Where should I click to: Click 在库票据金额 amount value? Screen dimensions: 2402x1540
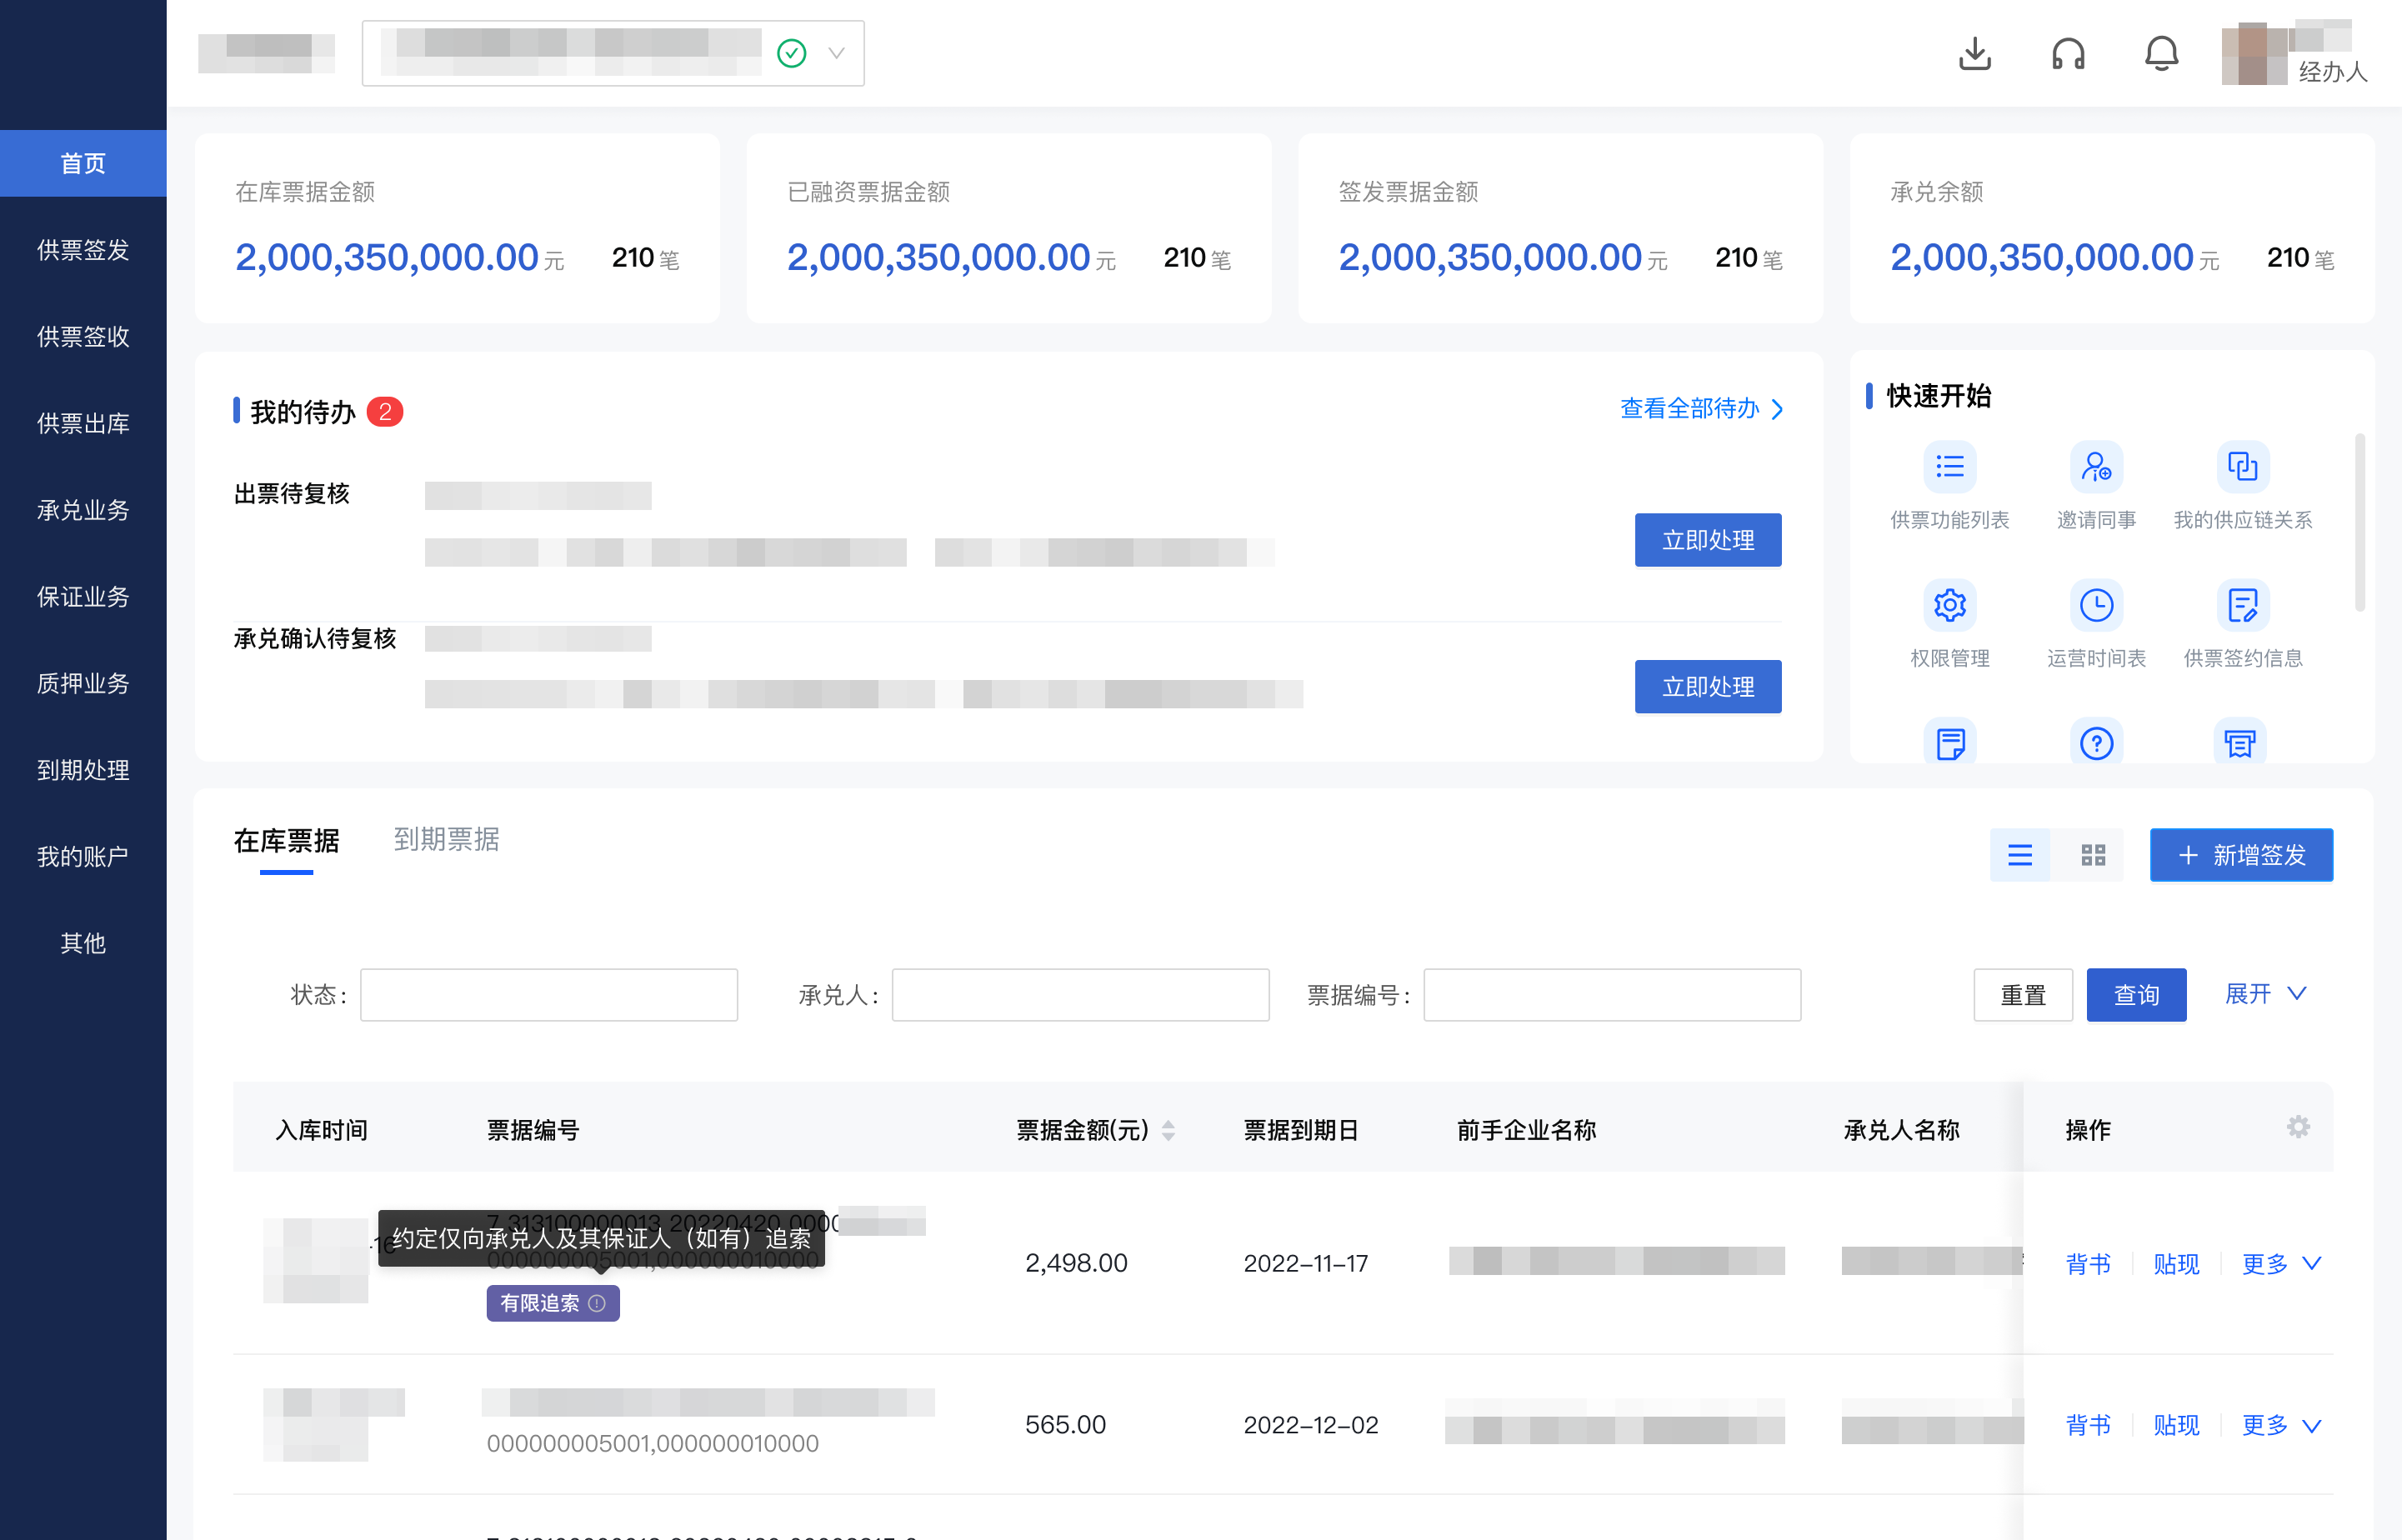pyautogui.click(x=386, y=258)
